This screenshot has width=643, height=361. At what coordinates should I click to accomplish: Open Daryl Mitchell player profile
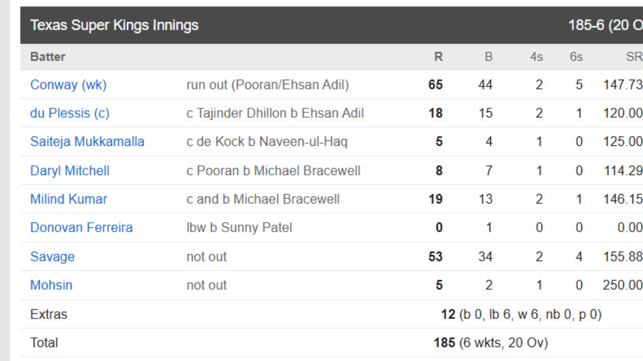70,171
